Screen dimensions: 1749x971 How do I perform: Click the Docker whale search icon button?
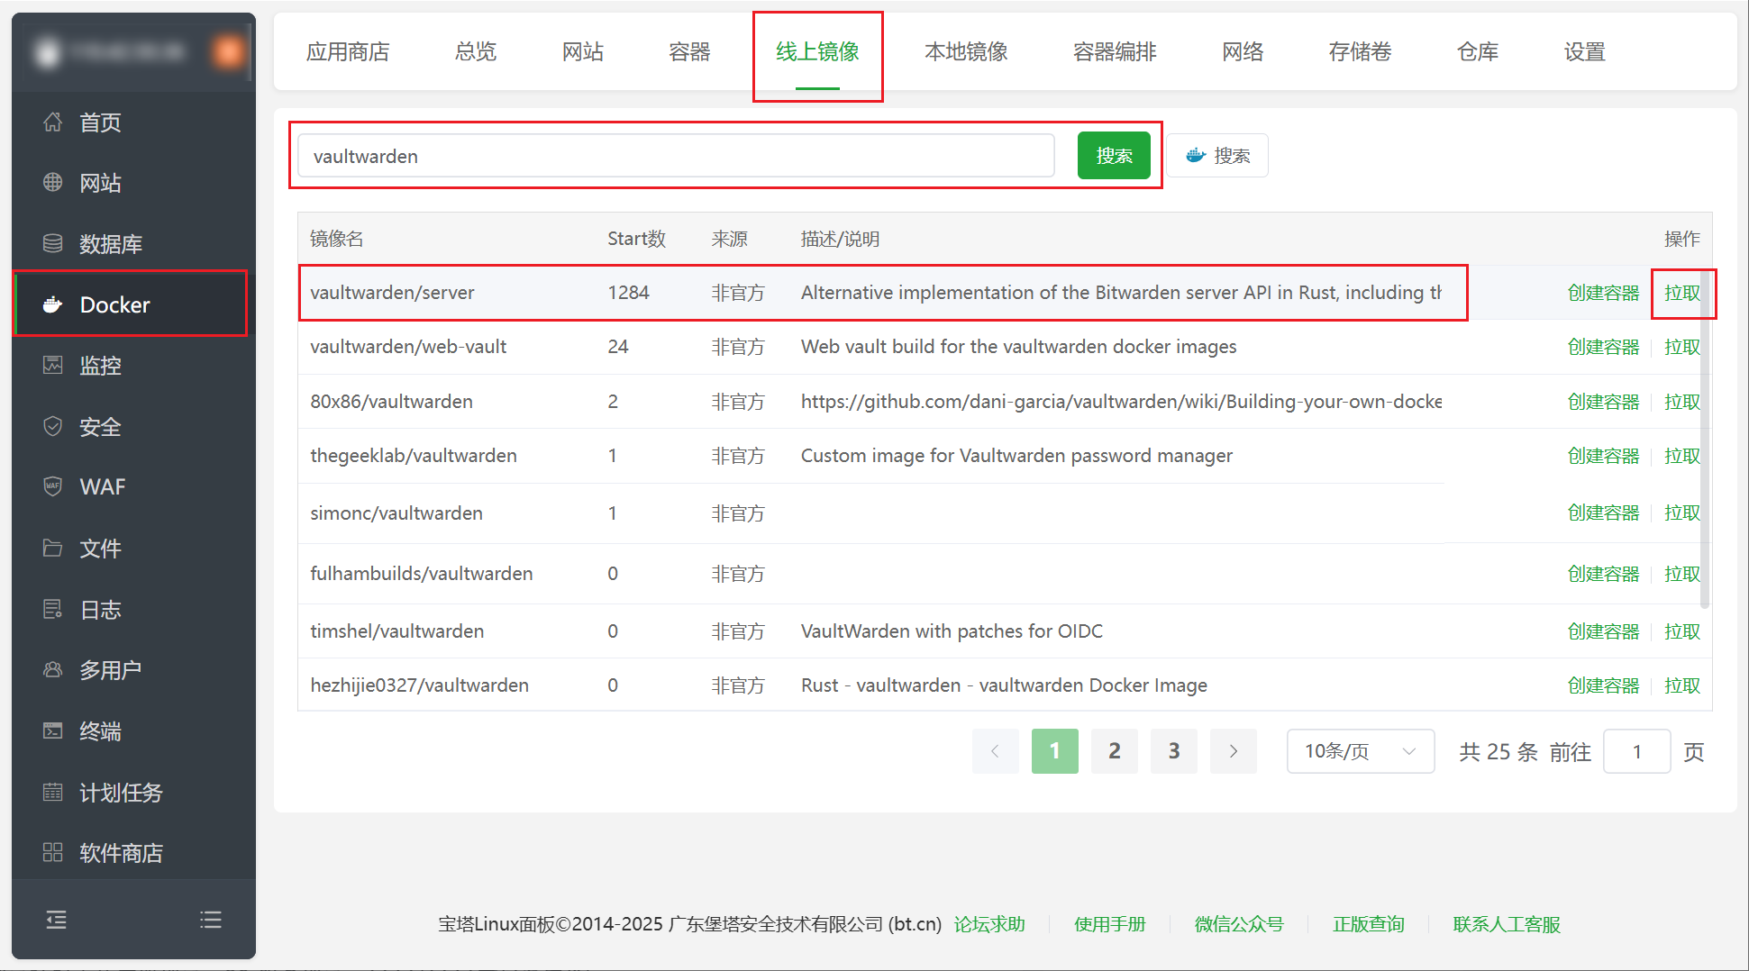click(x=1217, y=155)
